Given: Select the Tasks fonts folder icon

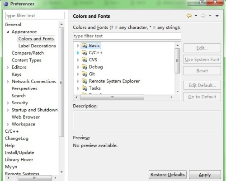Looking at the screenshot, I should (85, 88).
